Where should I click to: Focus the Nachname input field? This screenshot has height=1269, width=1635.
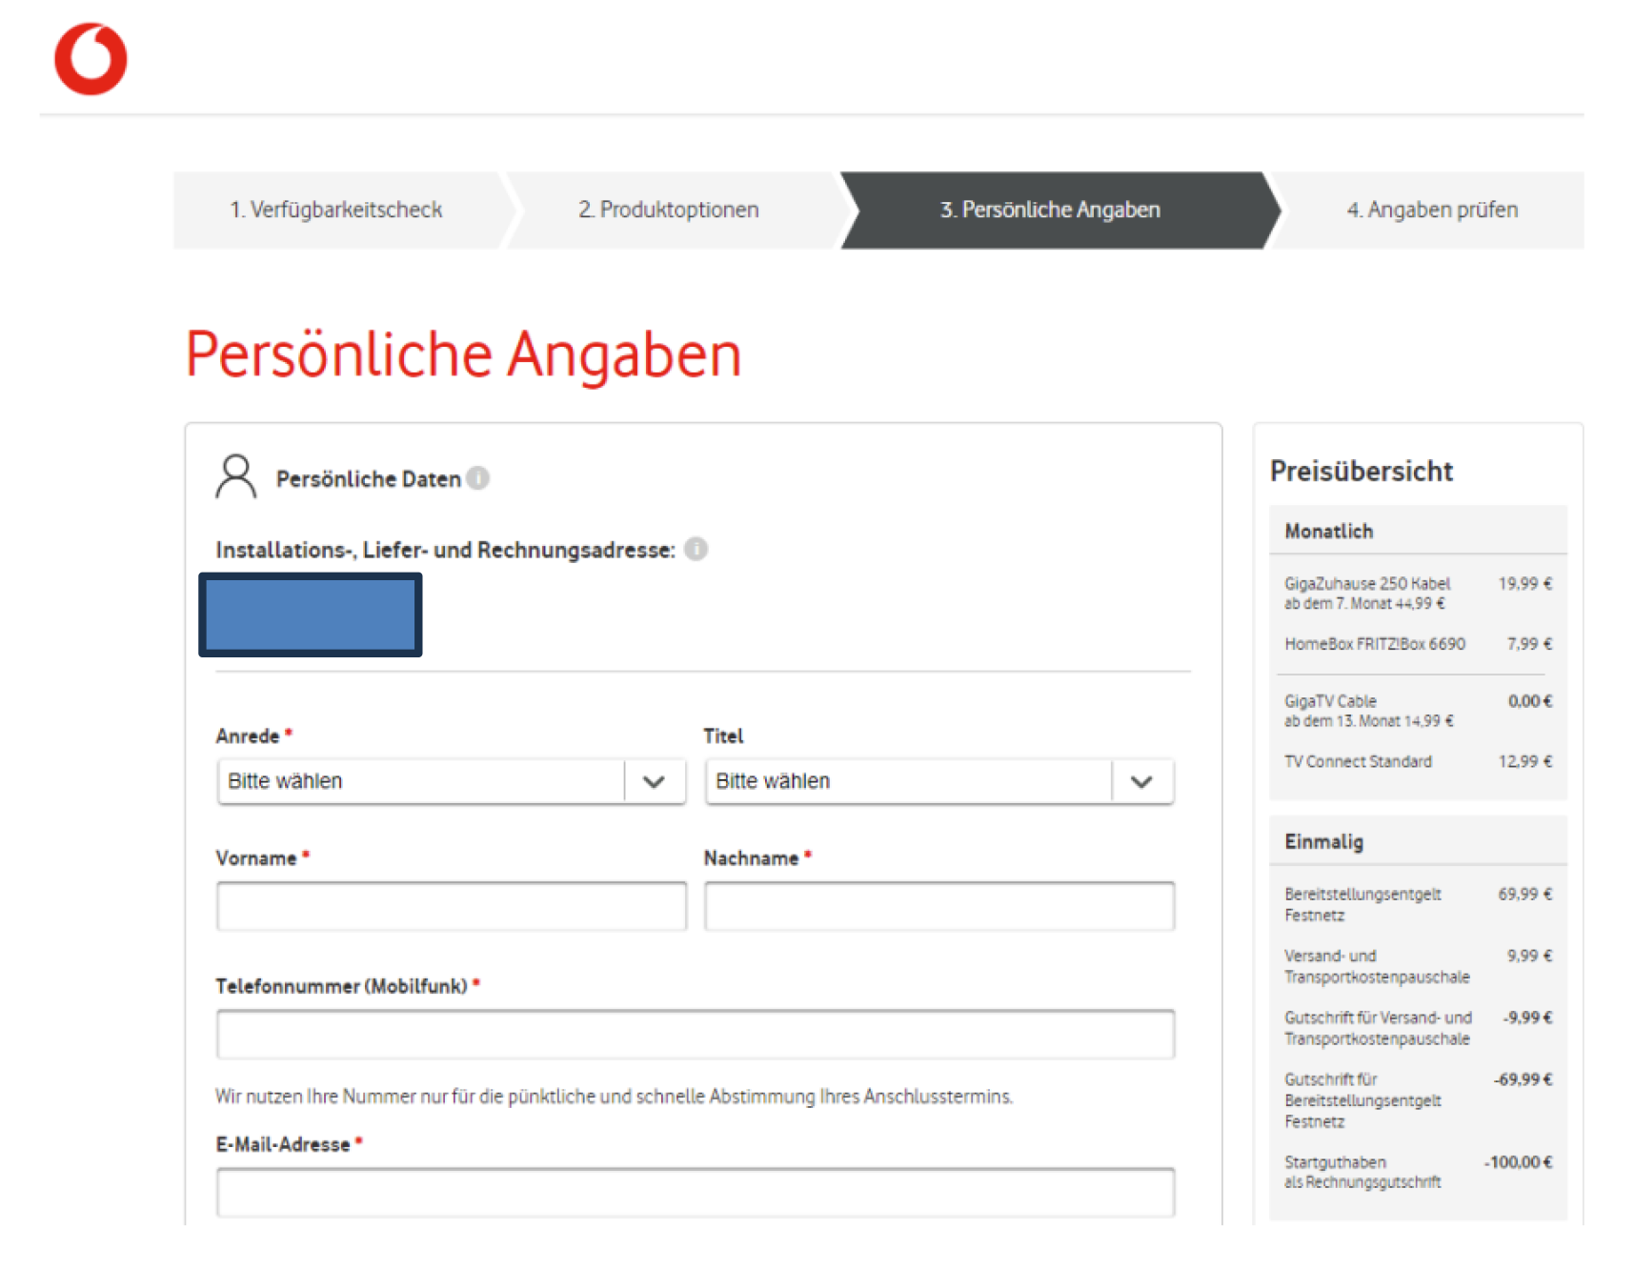tap(939, 906)
